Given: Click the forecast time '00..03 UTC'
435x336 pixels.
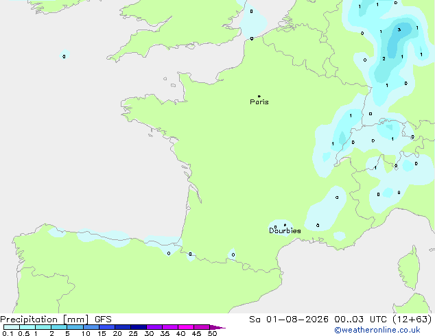Looking at the screenshot, I should click(x=361, y=320).
